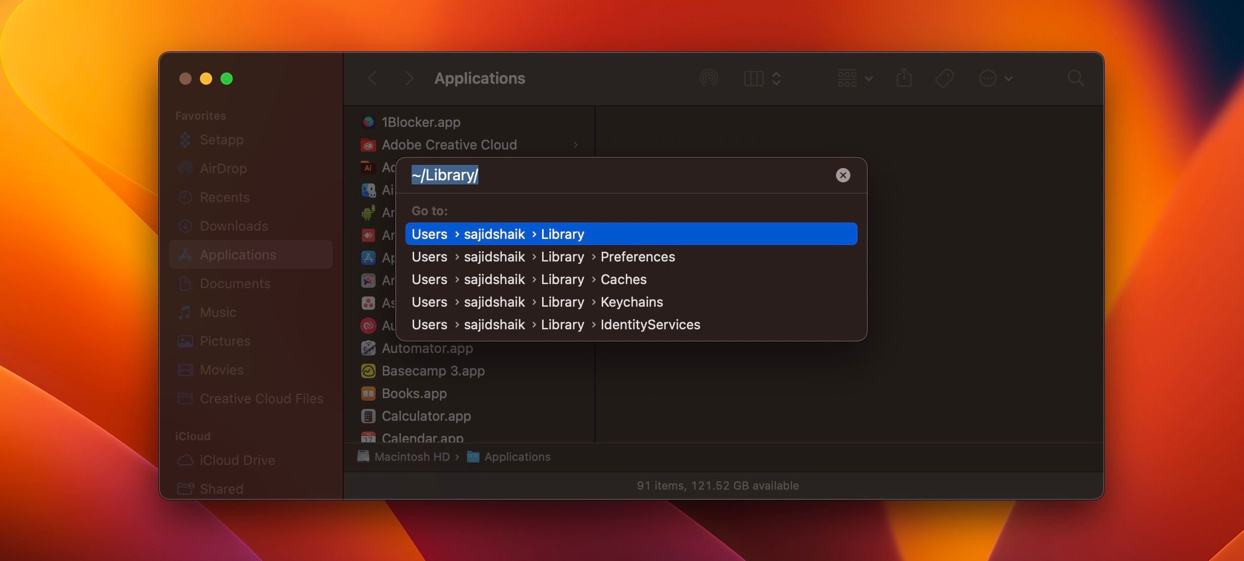Click the Automator robot app icon
Image resolution: width=1244 pixels, height=561 pixels.
(368, 348)
